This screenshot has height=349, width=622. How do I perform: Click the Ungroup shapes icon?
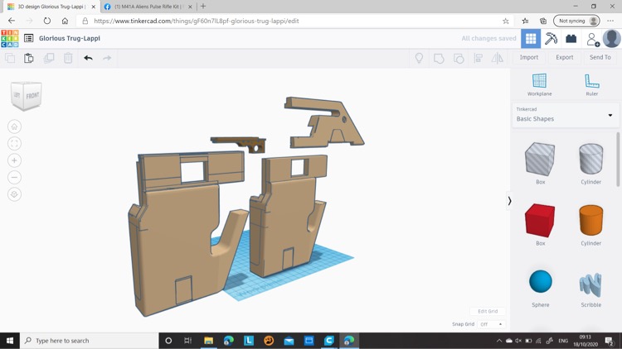pyautogui.click(x=459, y=59)
